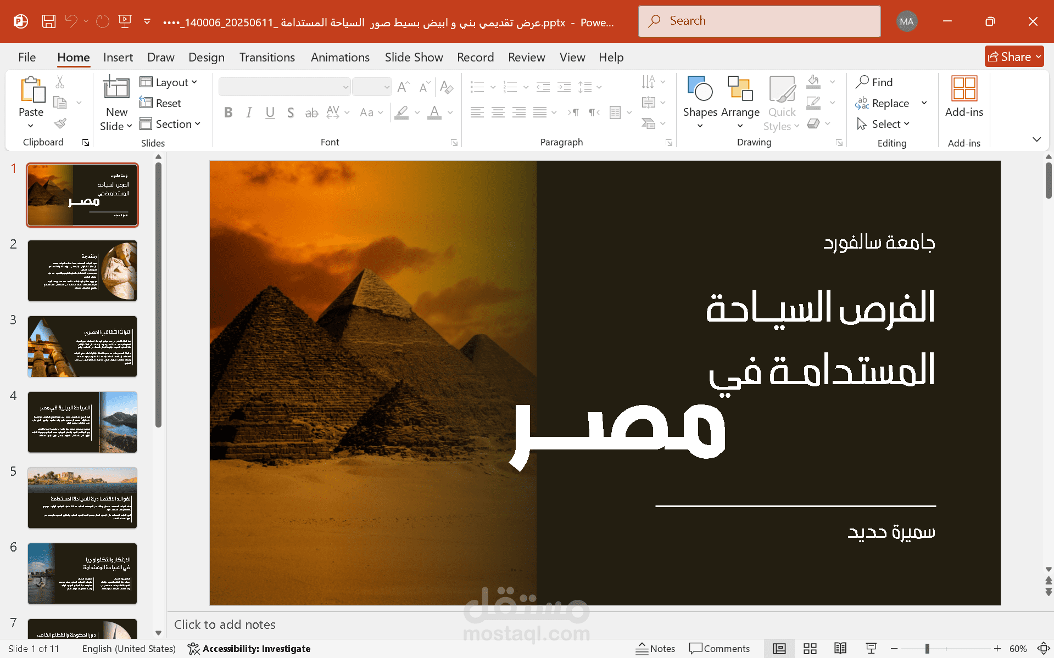Open the Shapes gallery
The width and height of the screenshot is (1054, 658).
700,102
